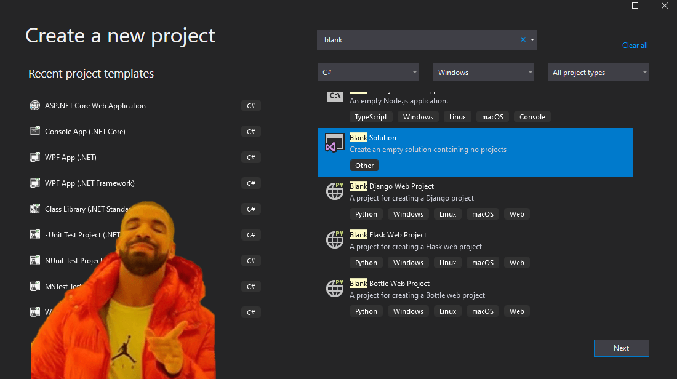Select the Blank Bottle Web Project template

475,297
